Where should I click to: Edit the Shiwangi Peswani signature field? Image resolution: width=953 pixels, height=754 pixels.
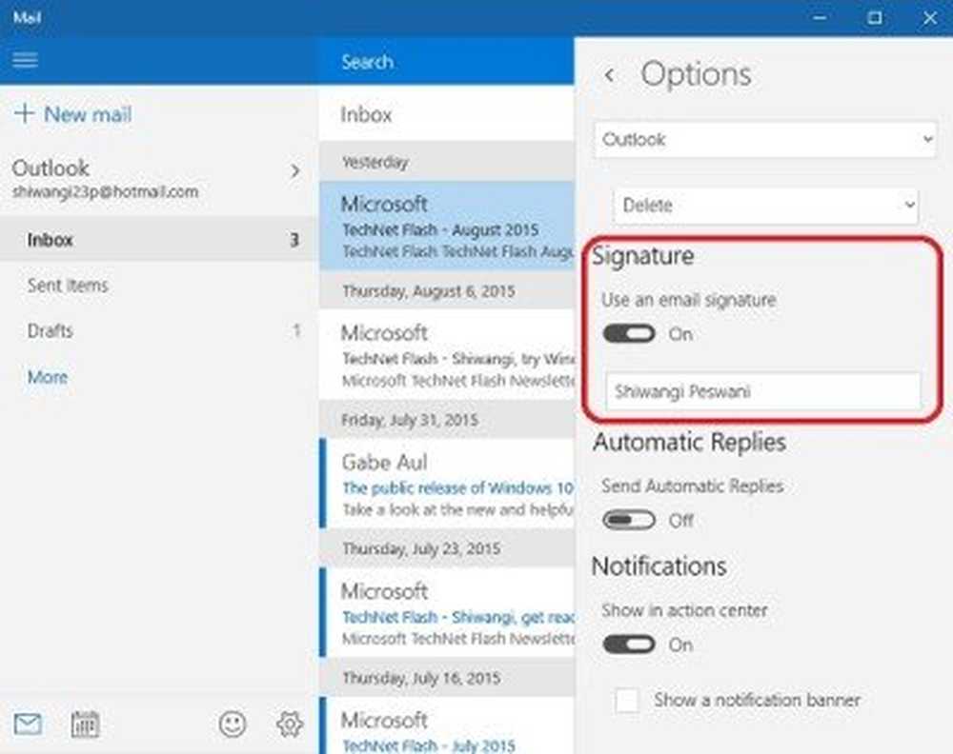pos(762,391)
